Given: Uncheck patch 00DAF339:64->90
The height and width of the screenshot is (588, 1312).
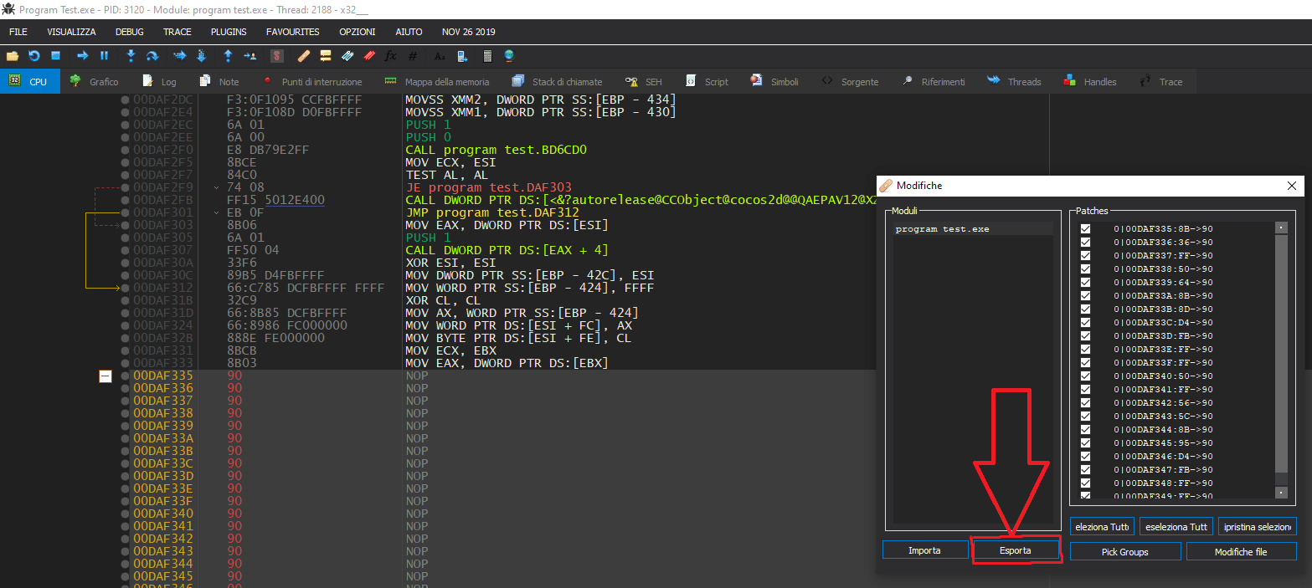Looking at the screenshot, I should click(1086, 282).
